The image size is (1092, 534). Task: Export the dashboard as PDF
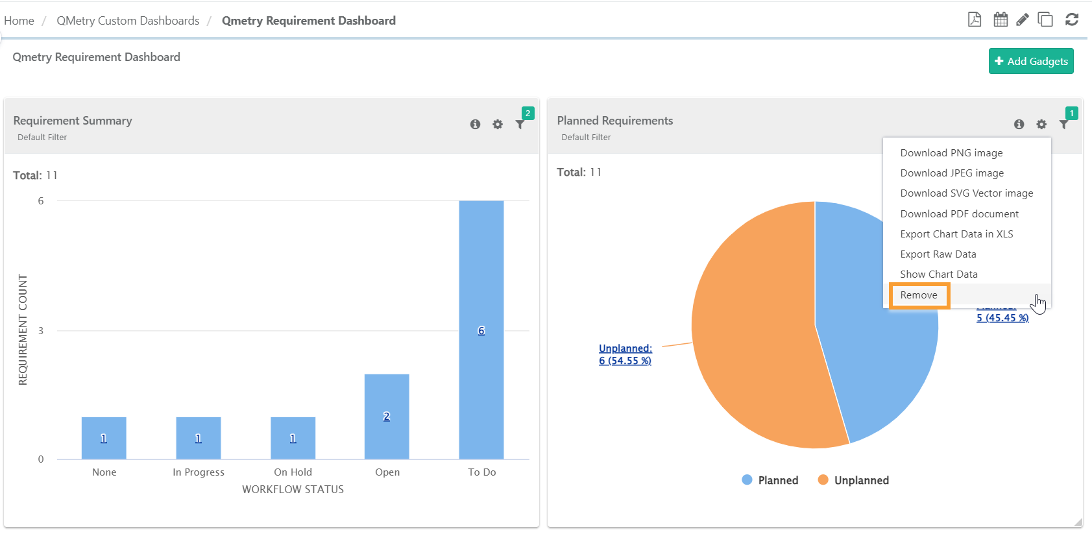tap(974, 19)
